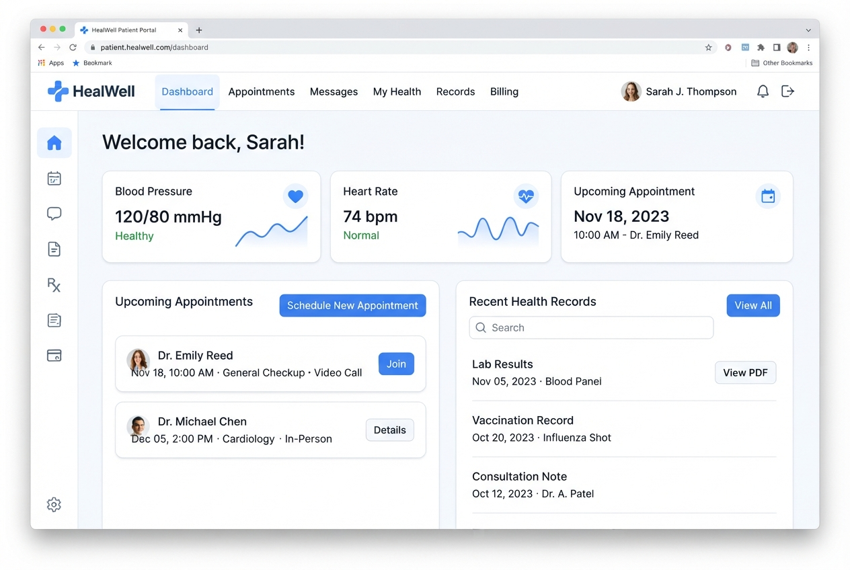Click the notifications bell icon
The height and width of the screenshot is (570, 850).
763,91
